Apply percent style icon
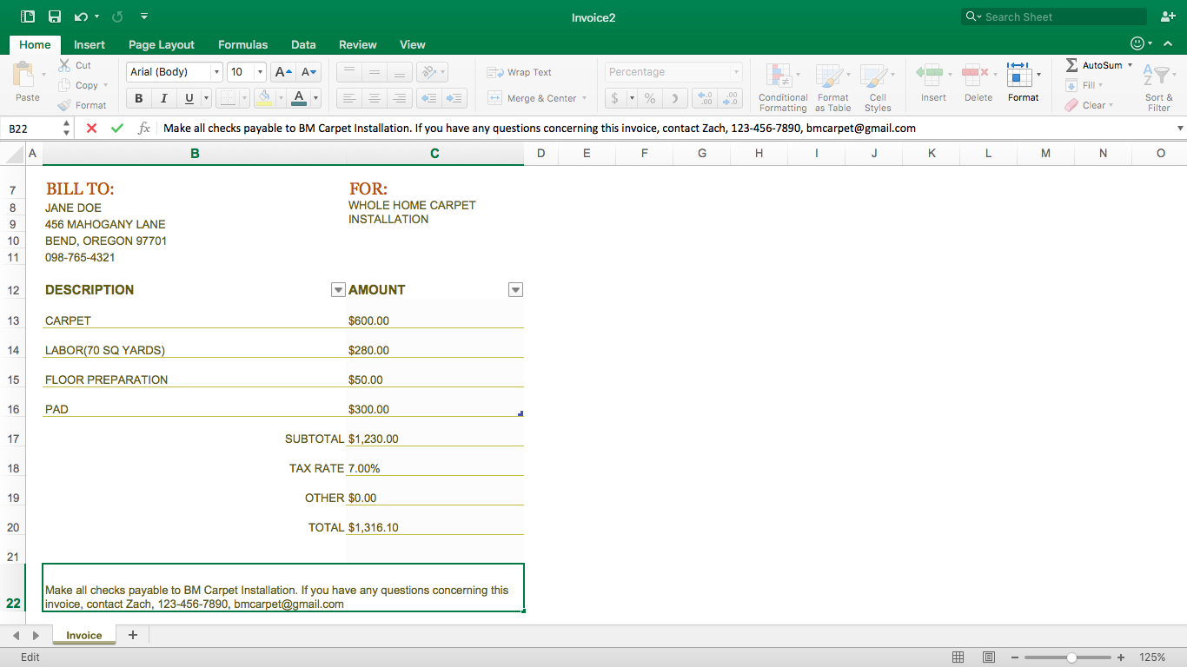This screenshot has height=667, width=1187. [650, 98]
